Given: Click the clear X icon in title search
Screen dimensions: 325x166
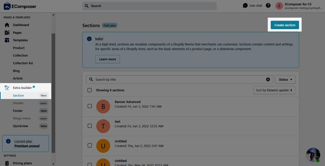Looking at the screenshot, I should click(268, 79).
